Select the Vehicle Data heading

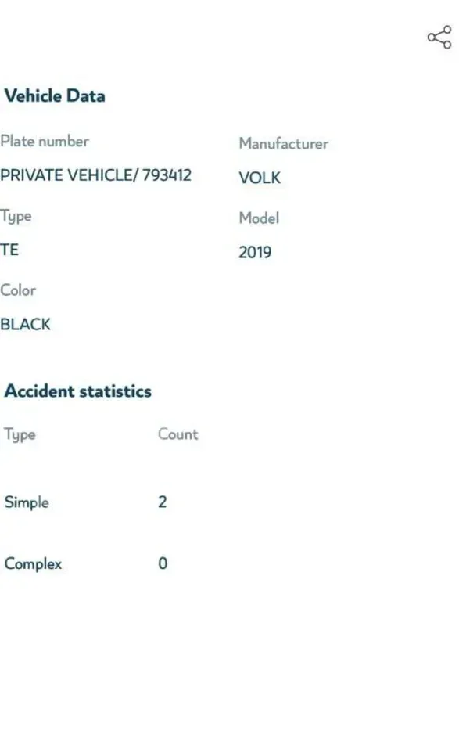[x=55, y=95]
